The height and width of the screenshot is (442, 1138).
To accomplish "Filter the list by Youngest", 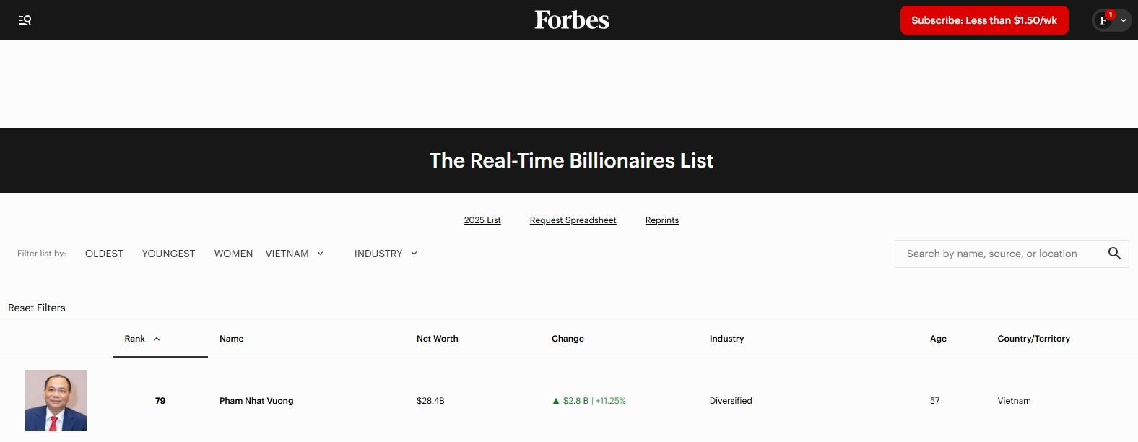I will pyautogui.click(x=168, y=253).
